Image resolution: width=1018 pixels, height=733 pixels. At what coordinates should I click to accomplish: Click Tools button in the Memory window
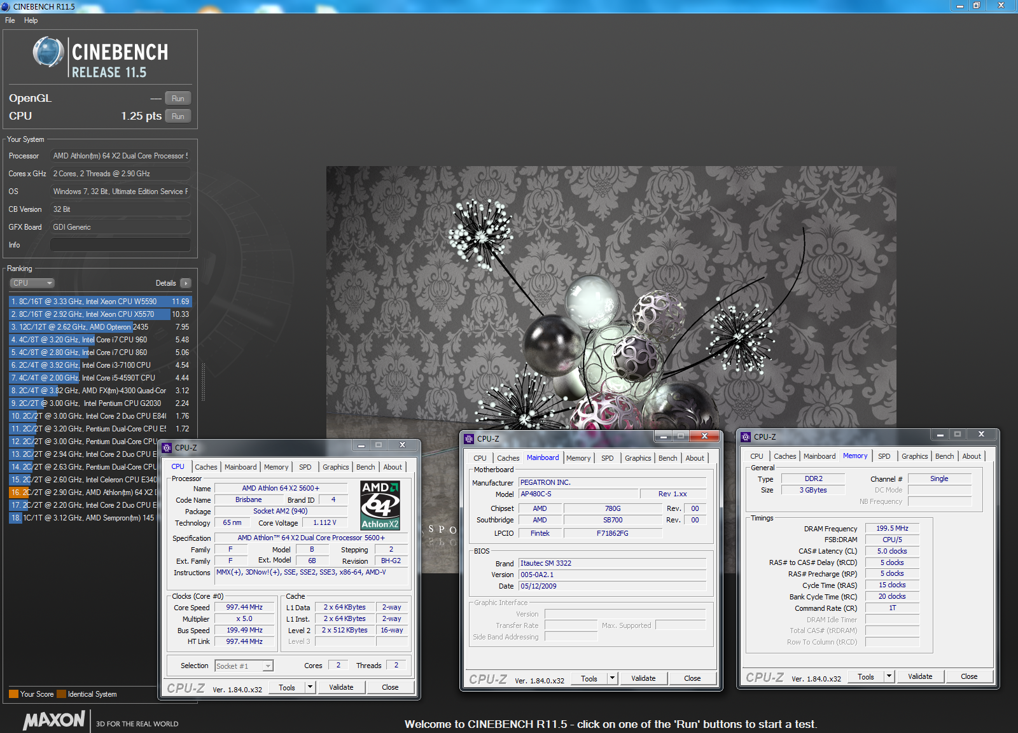pos(866,676)
